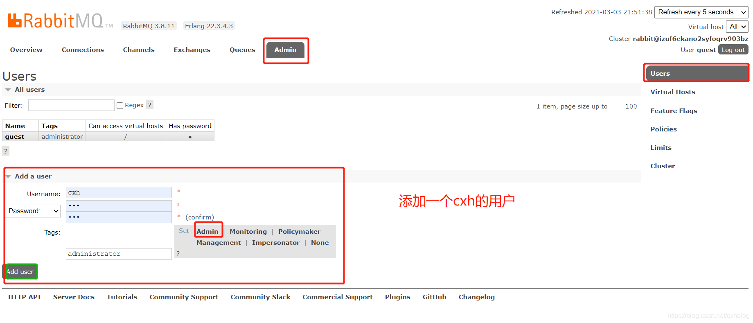Set the Impersonator tag
Screen dimensions: 753x323
[276, 243]
